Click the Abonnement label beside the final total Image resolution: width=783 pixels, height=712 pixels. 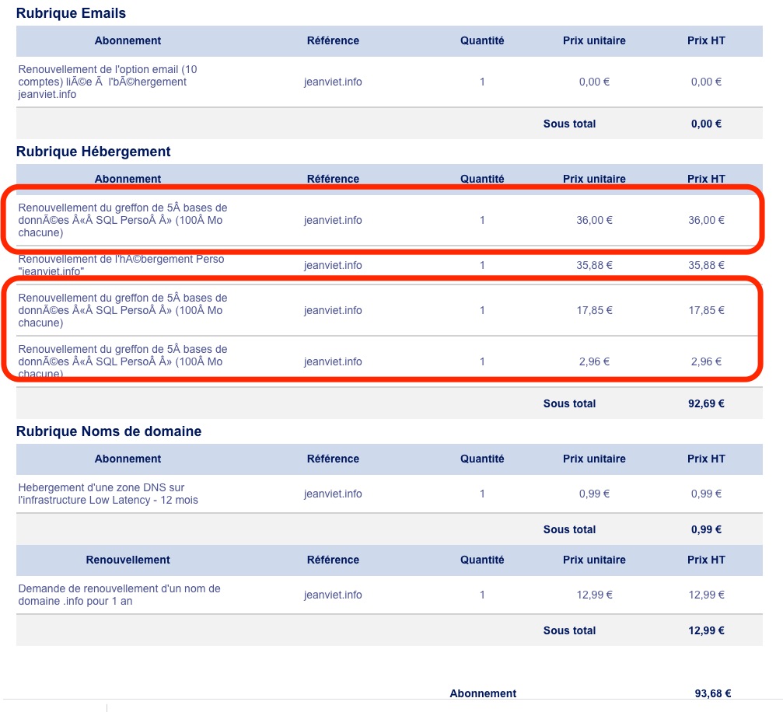[x=483, y=694]
